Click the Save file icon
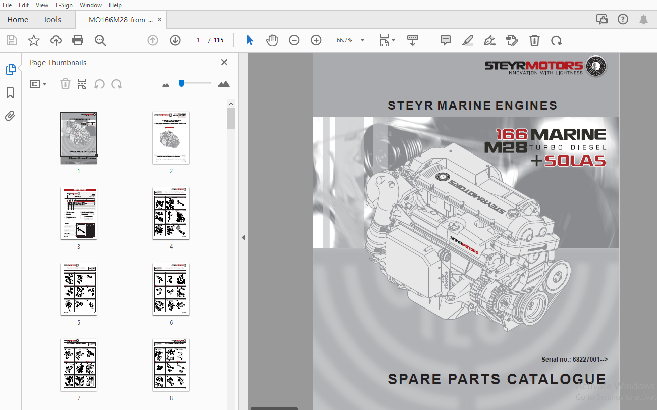 (x=11, y=40)
